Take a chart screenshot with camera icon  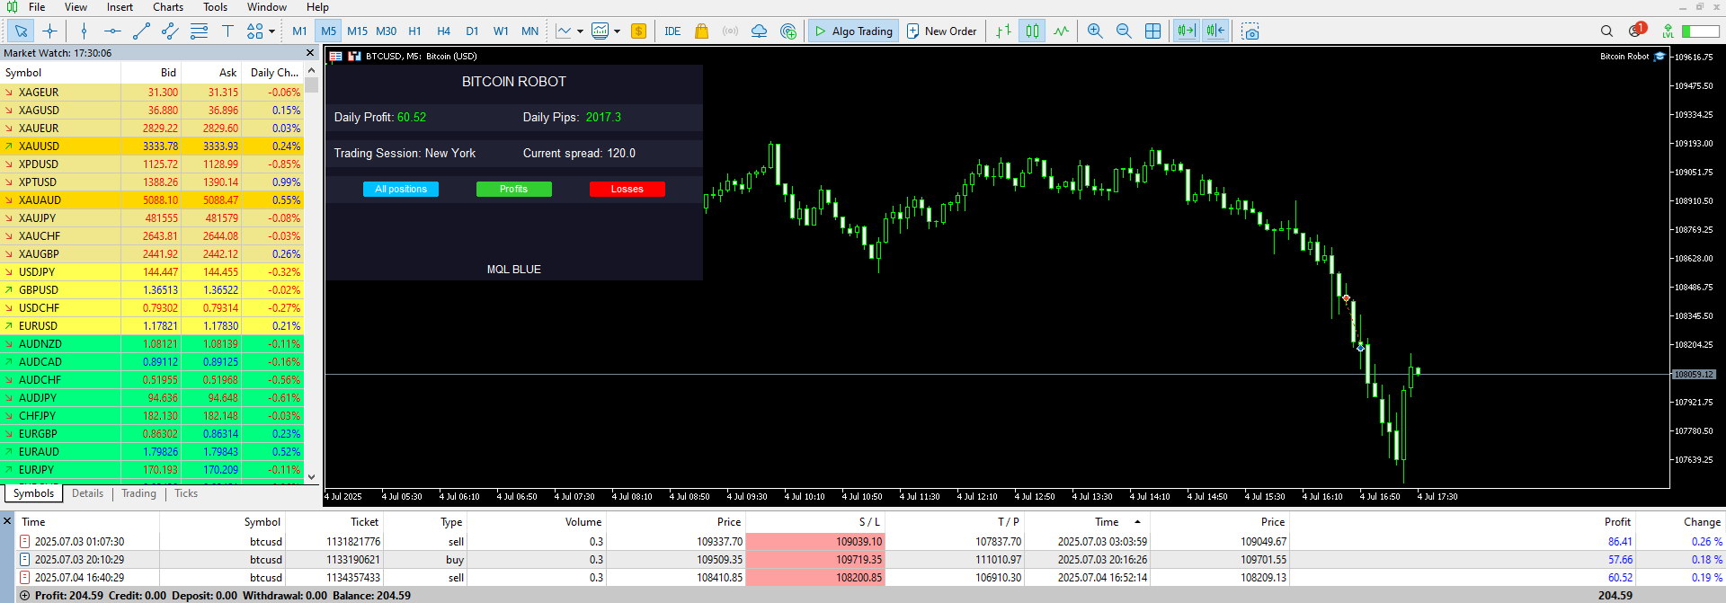pyautogui.click(x=1250, y=31)
